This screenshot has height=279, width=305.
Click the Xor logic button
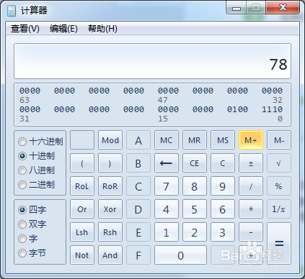(x=110, y=209)
